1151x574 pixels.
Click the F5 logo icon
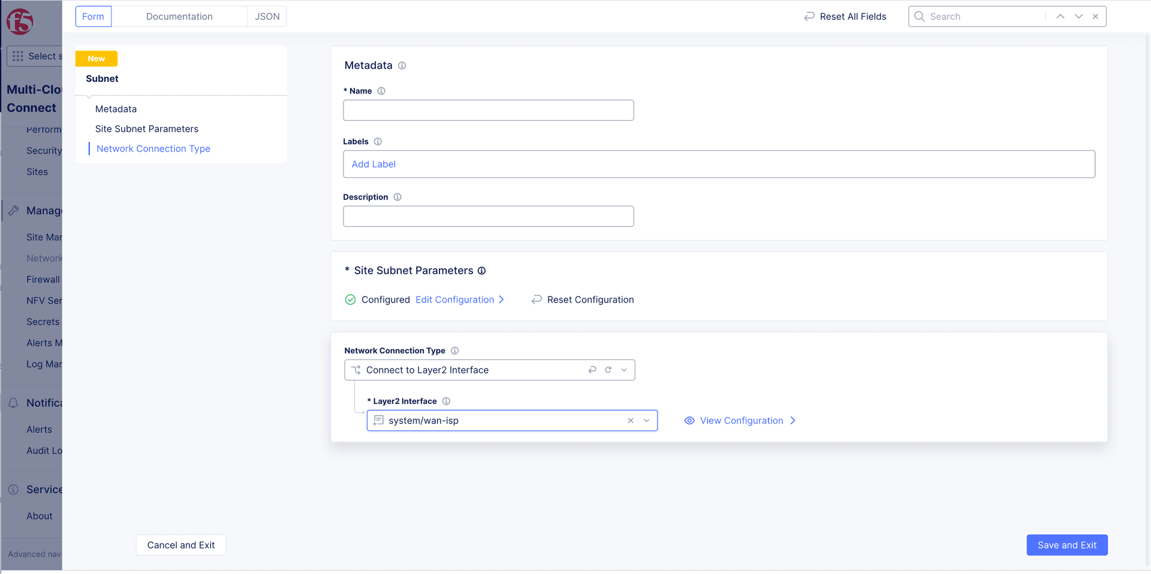pos(20,22)
